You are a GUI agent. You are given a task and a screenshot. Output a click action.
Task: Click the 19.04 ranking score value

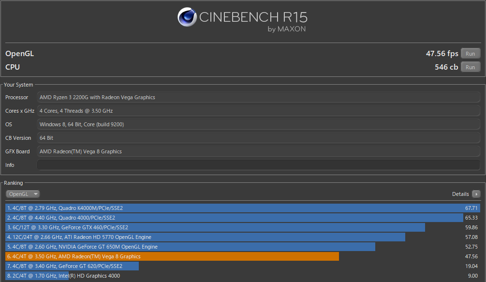coord(471,266)
